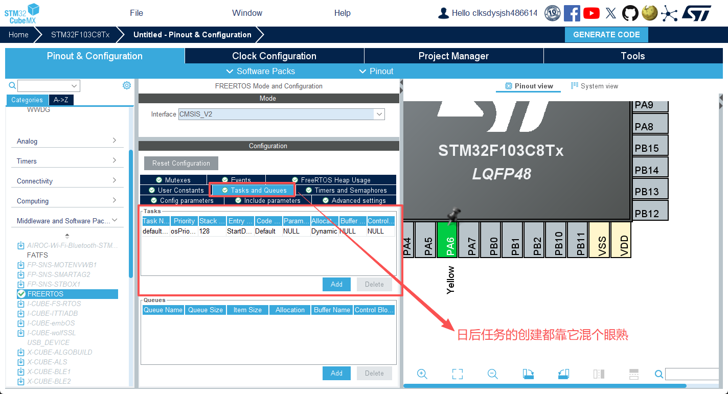The width and height of the screenshot is (728, 394).
Task: Open the Facebook icon link
Action: point(572,13)
